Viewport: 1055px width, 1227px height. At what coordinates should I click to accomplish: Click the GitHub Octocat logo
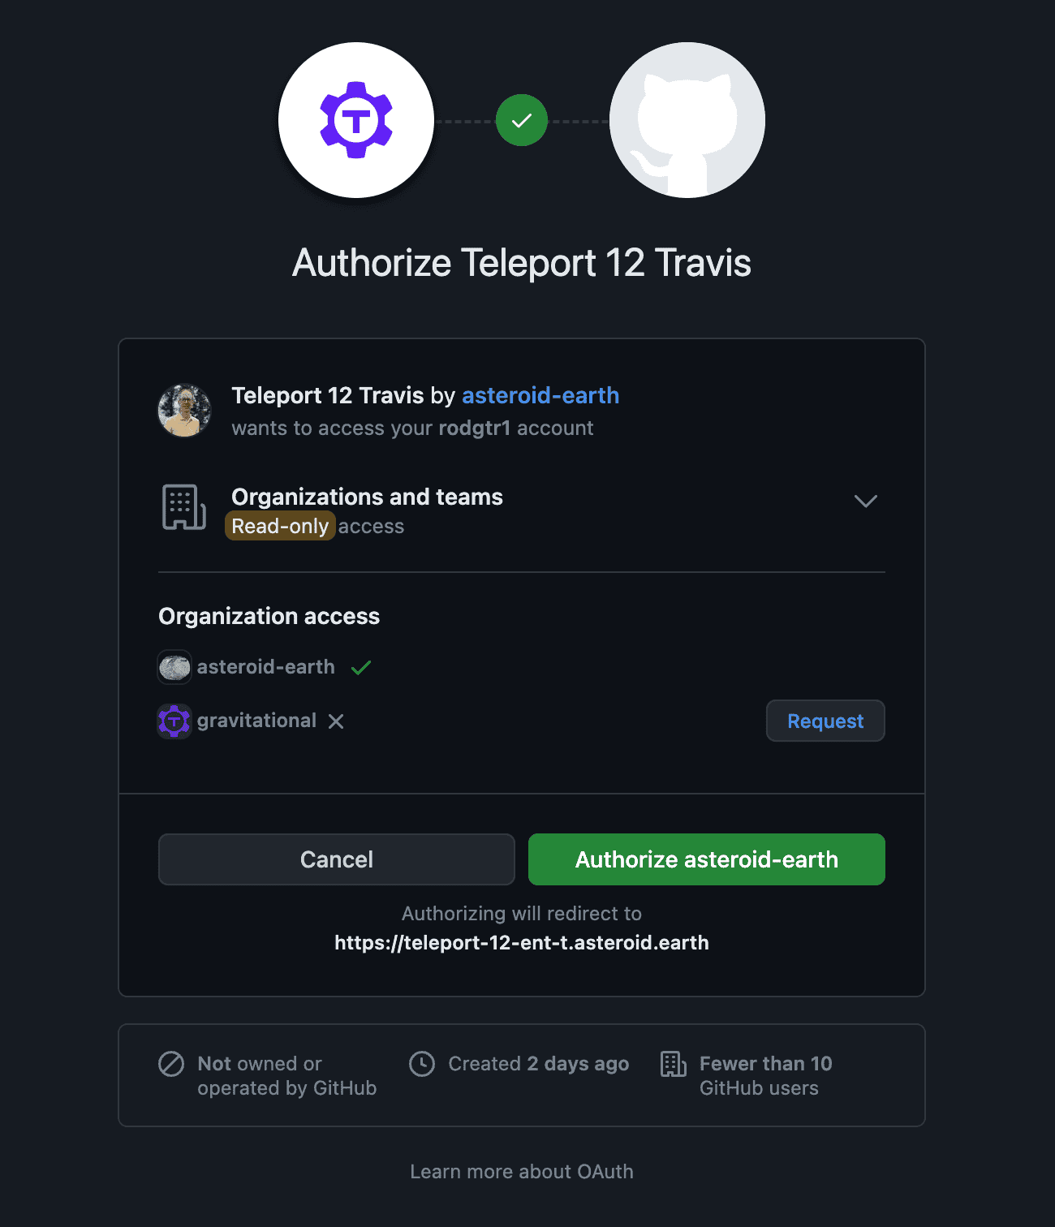tap(687, 120)
